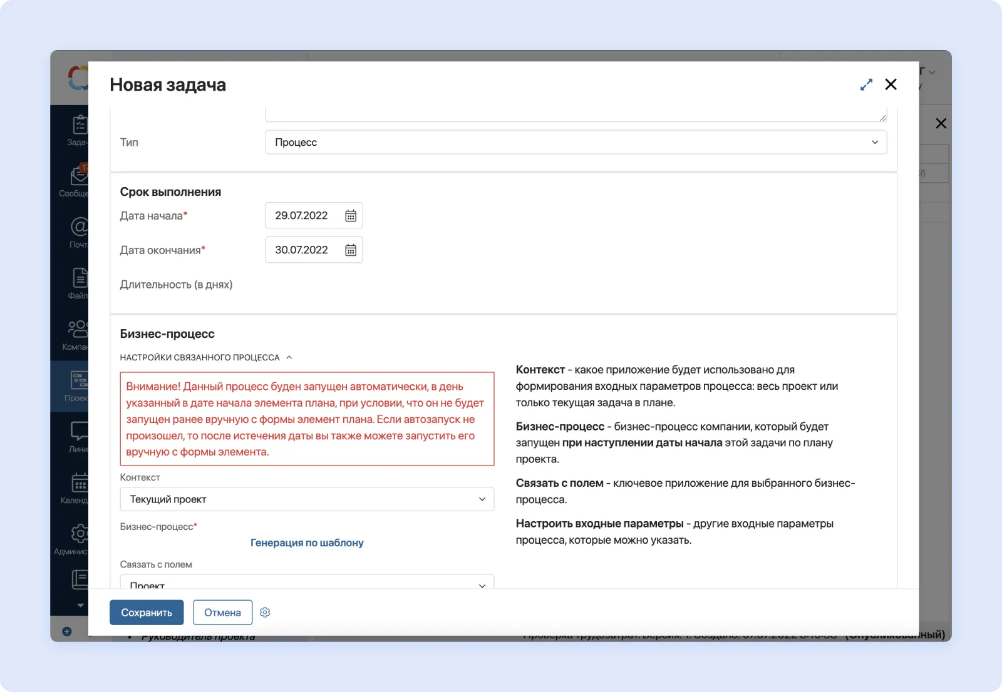Open Mail icon in sidebar
The image size is (1002, 692).
tap(78, 228)
